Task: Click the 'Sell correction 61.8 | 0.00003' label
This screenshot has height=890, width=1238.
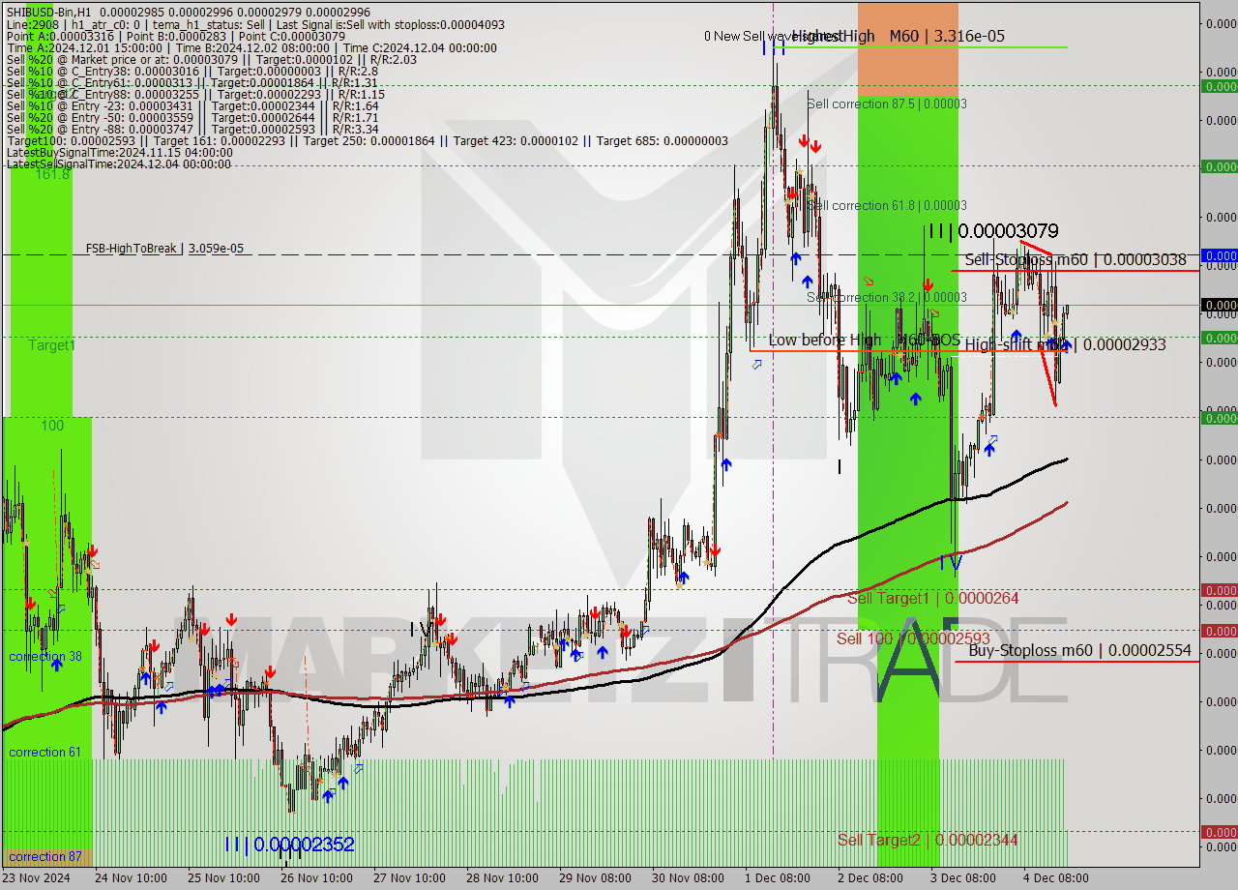Action: [887, 205]
